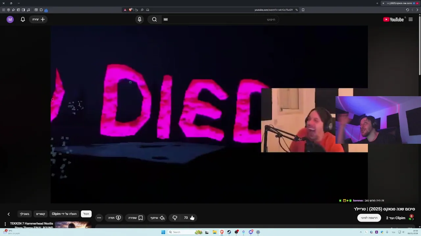Open the account avatar menu
Viewport: 421px width, 236px height.
pyautogui.click(x=10, y=19)
